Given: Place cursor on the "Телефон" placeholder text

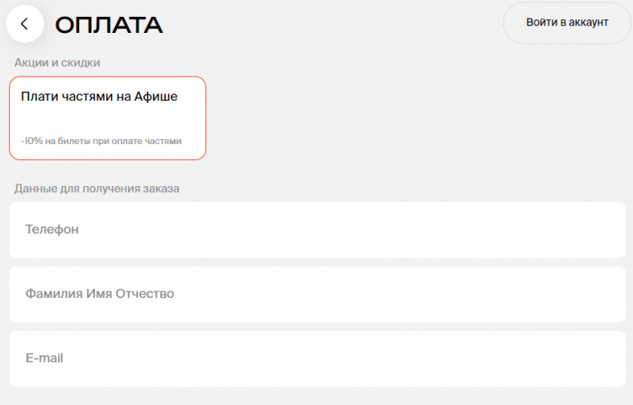Looking at the screenshot, I should coord(52,229).
